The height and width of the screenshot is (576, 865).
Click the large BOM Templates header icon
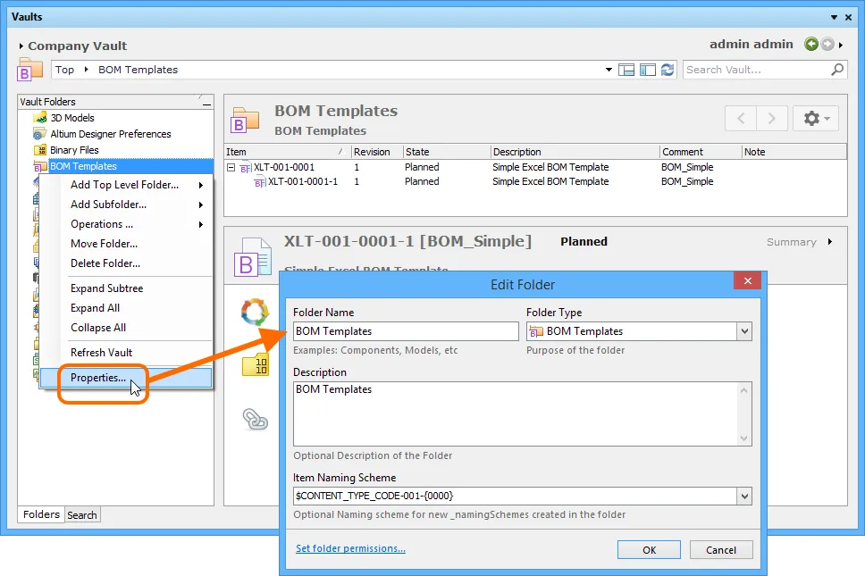point(244,121)
